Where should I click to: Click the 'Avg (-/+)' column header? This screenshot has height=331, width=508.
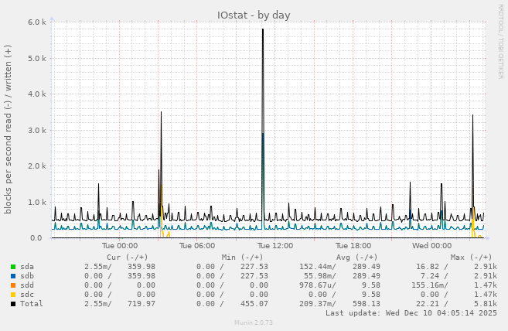[x=356, y=258]
